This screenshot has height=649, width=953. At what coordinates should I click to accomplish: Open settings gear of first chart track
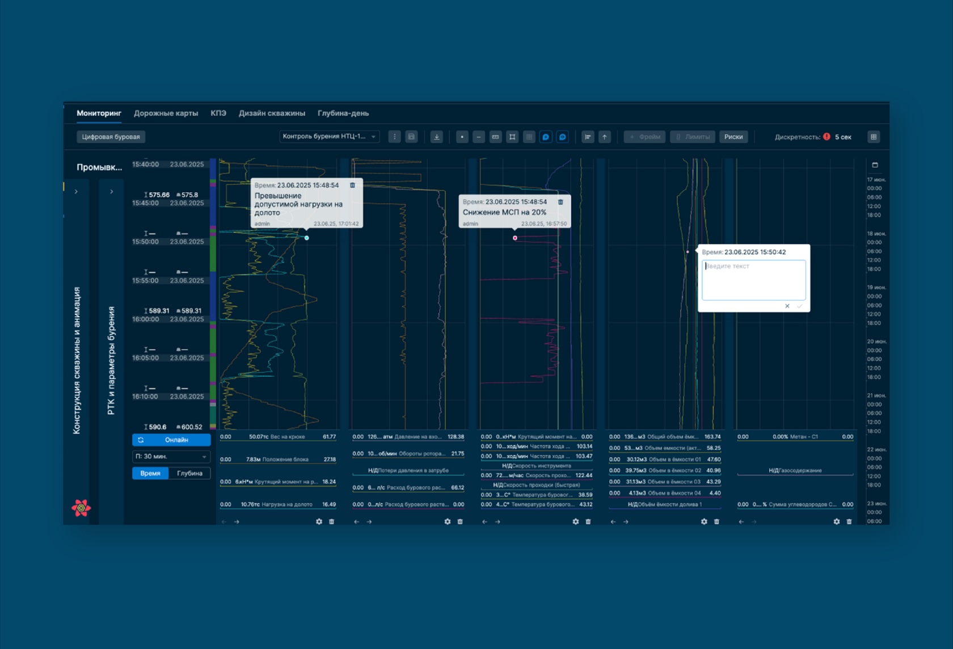click(x=319, y=521)
